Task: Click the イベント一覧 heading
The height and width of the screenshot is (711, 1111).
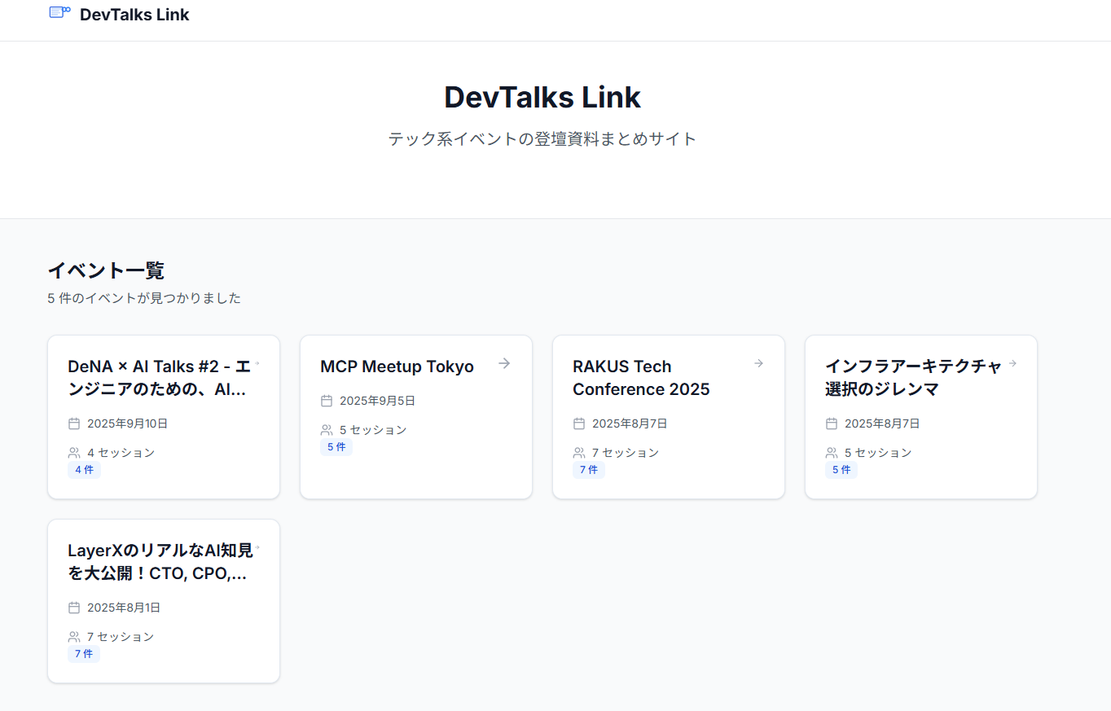Action: (106, 270)
